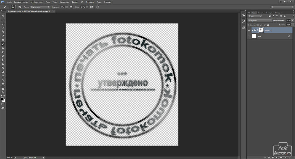Switch to the История tab
This screenshot has height=159, width=295.
[x=279, y=13]
